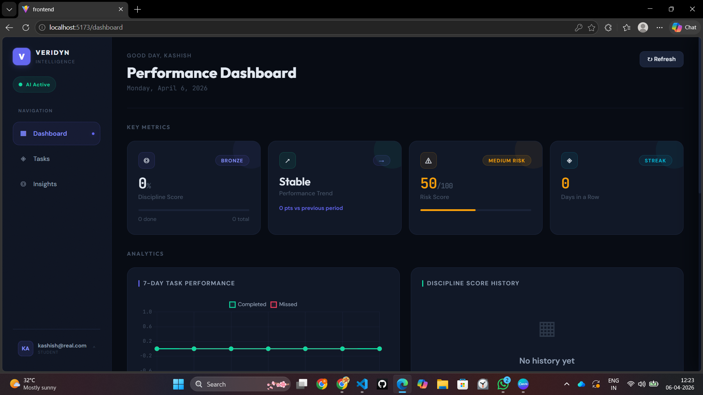
Task: Go to the Tasks page
Action: 56,159
